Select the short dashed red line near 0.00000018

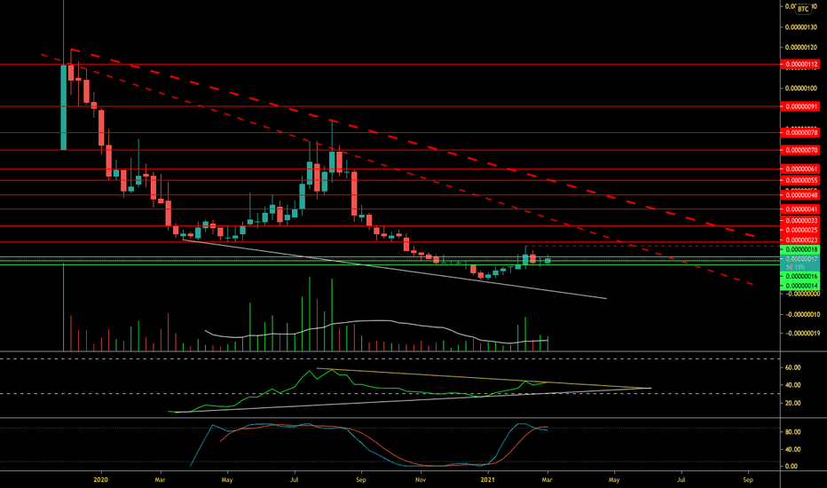coord(654,246)
